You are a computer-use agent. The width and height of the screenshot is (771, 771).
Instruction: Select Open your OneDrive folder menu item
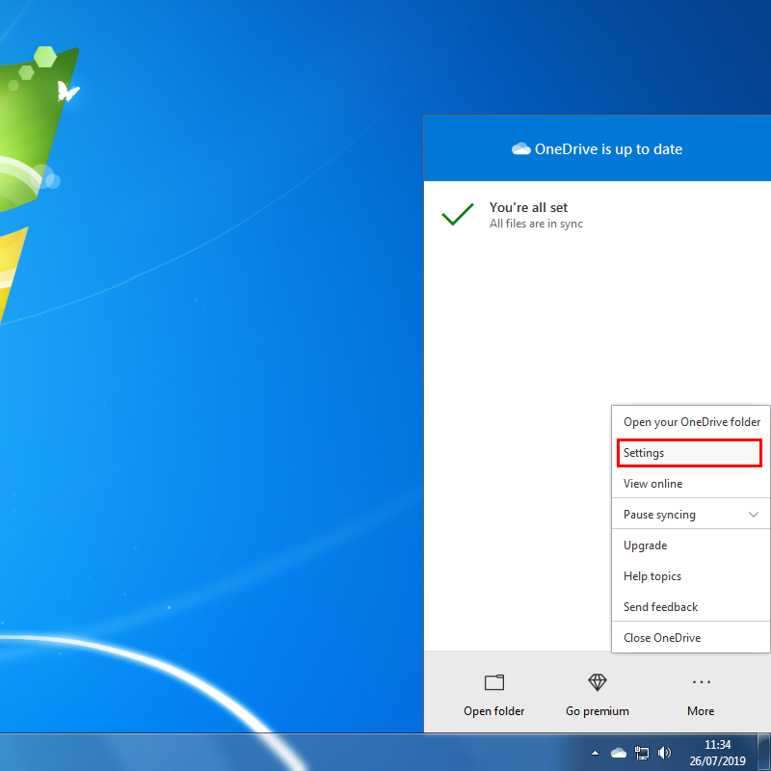coord(691,422)
